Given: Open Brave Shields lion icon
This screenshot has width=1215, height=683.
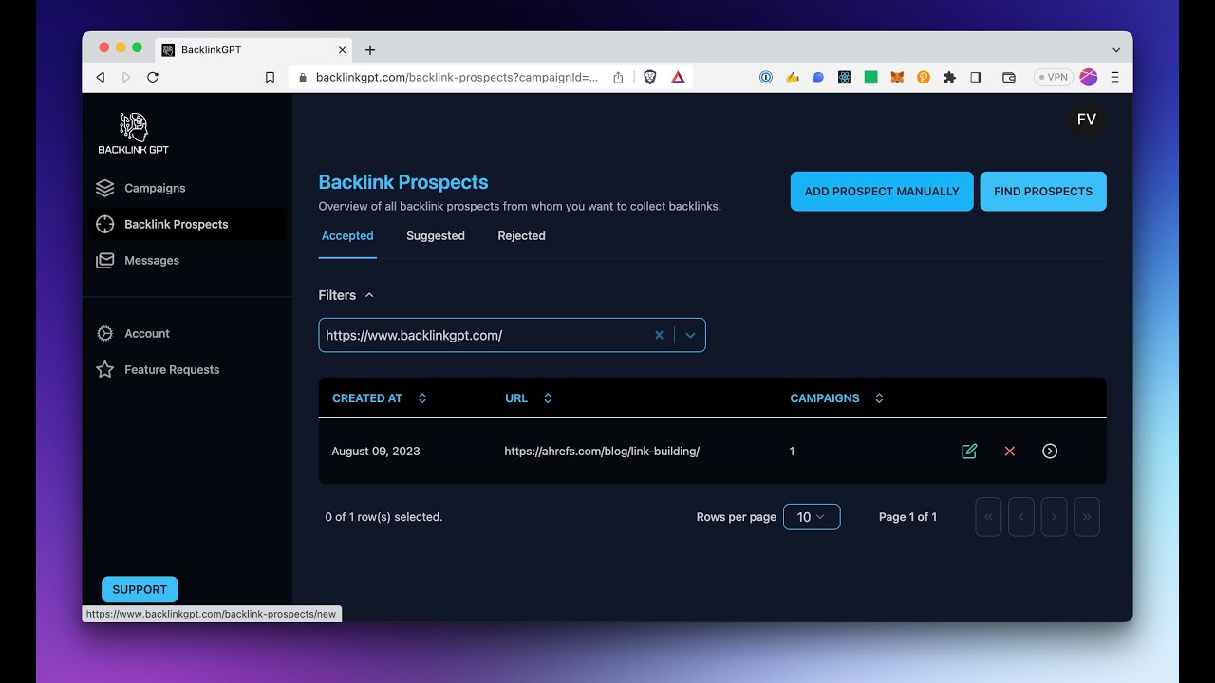Looking at the screenshot, I should (x=650, y=78).
